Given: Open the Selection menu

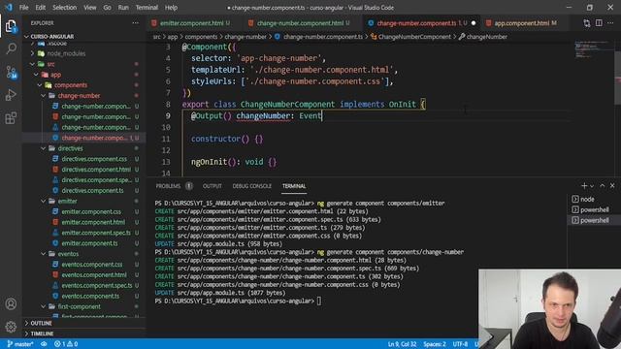Looking at the screenshot, I should [x=64, y=7].
